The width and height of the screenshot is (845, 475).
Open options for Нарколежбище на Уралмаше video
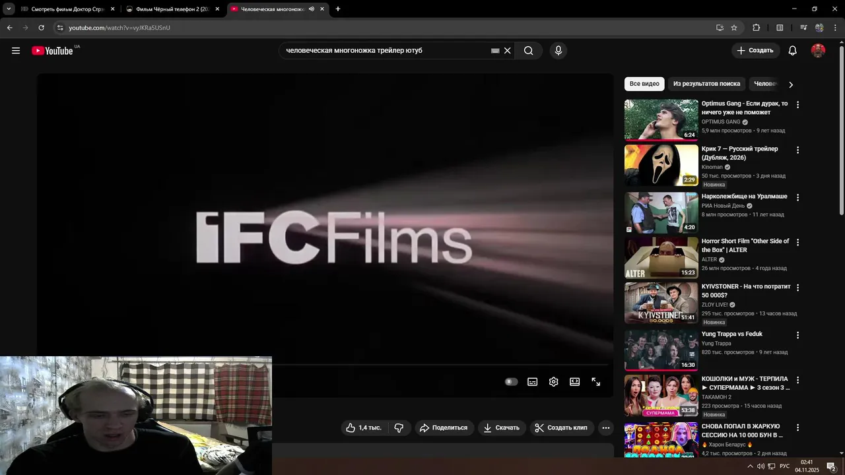tap(797, 198)
